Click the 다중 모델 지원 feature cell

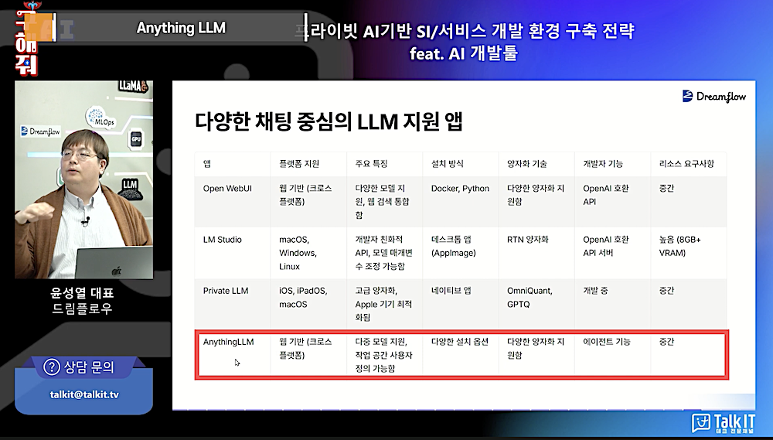click(x=383, y=355)
